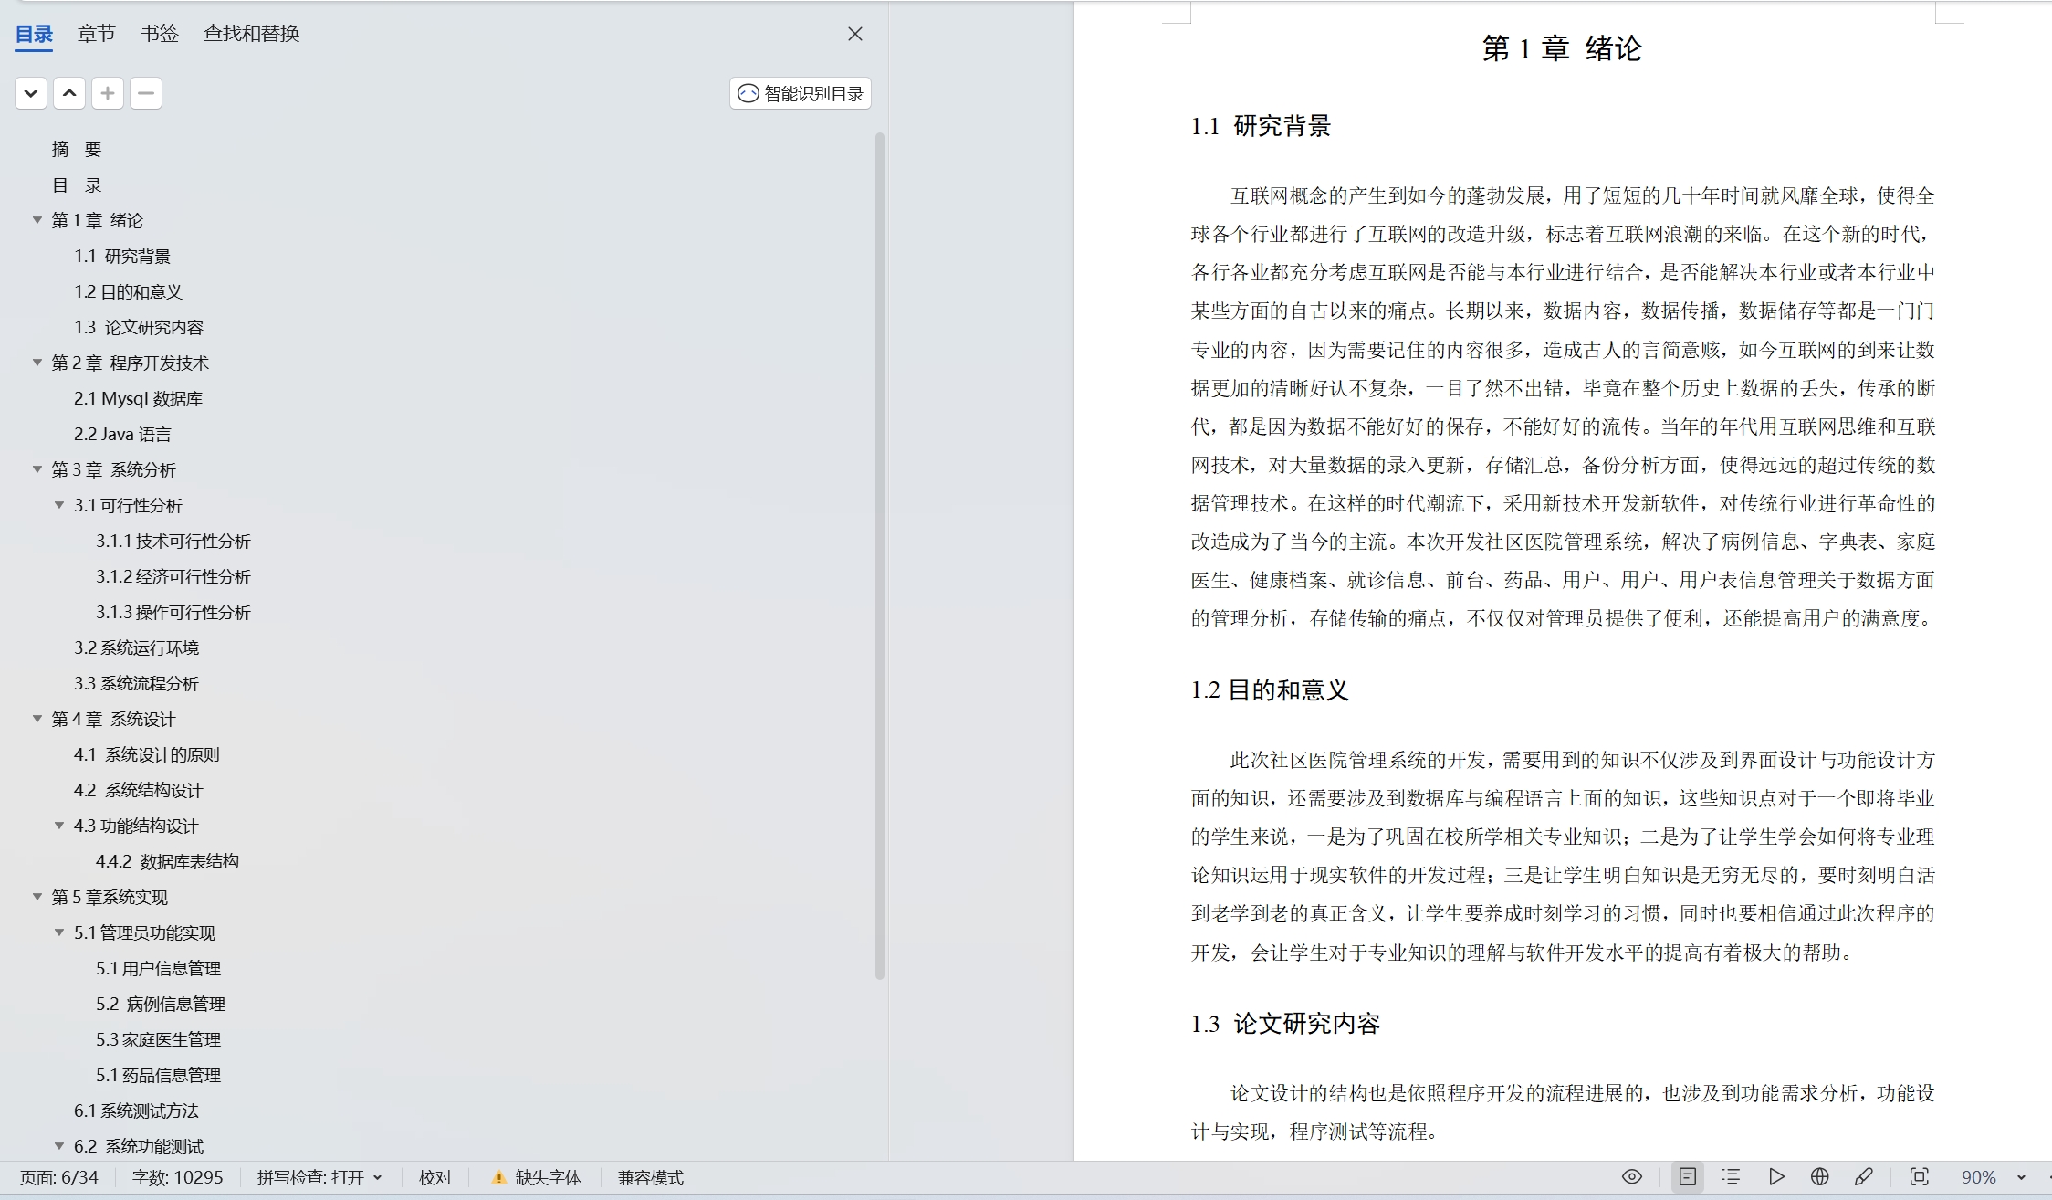Toggle eye protection mode icon
The width and height of the screenshot is (2052, 1200).
coord(1632,1177)
